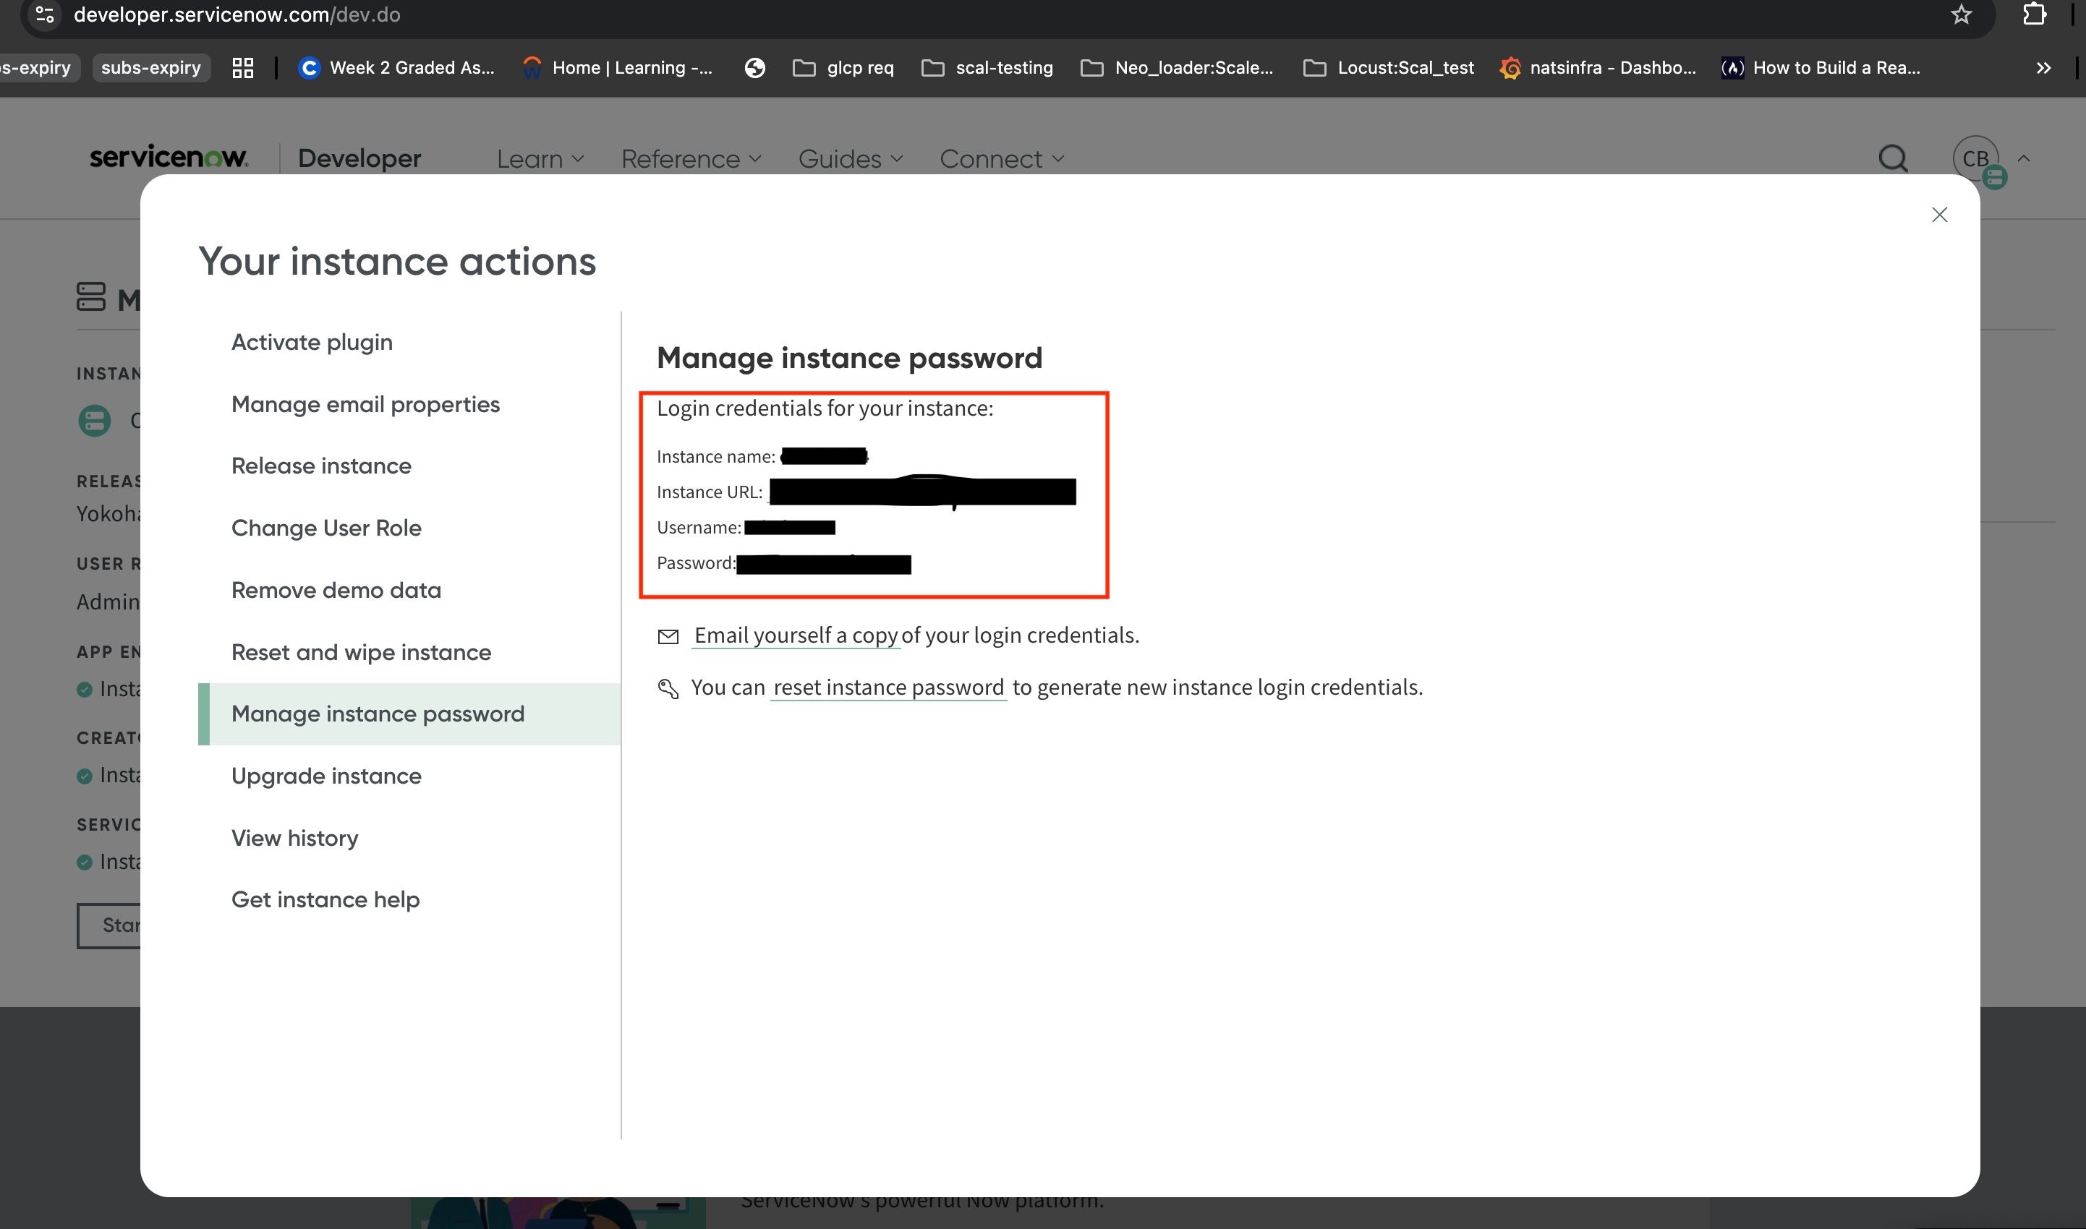The height and width of the screenshot is (1229, 2086).
Task: Select View history action
Action: (294, 838)
